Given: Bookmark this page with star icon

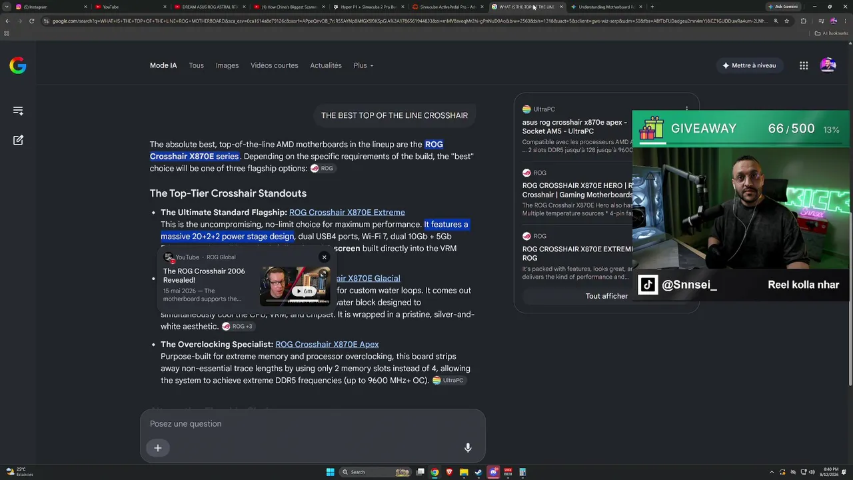Looking at the screenshot, I should coord(787,21).
